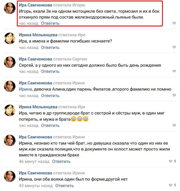180x191 pixels.
Task: Like the comment about the birthday
Action: (x=174, y=71)
